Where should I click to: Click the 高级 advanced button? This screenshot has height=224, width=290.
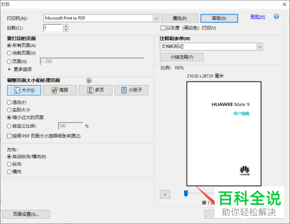pos(219,19)
